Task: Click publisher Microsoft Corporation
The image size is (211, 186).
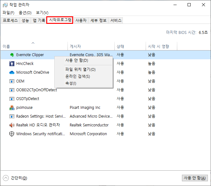Action: click(x=88, y=134)
